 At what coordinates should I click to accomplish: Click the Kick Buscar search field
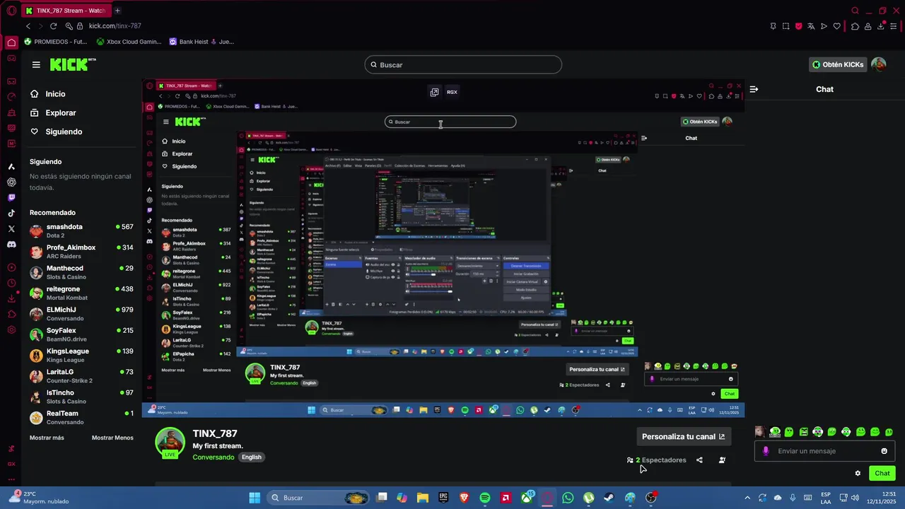(463, 65)
